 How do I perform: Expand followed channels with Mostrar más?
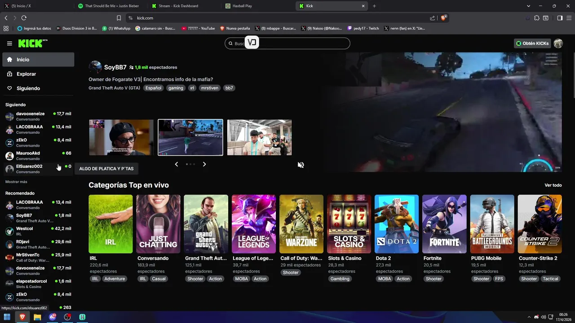16,182
